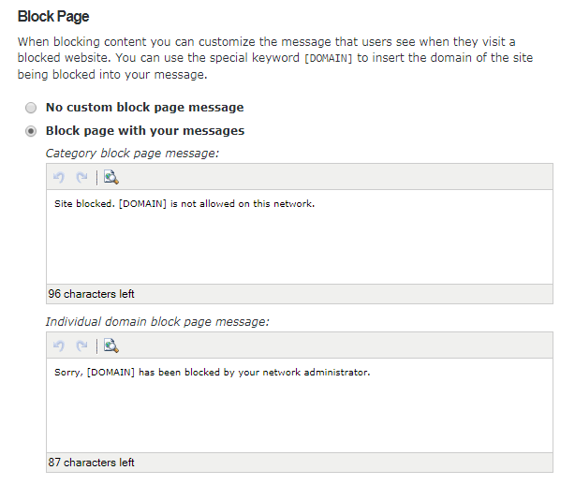The height and width of the screenshot is (485, 575).
Task: Click the "Block page with your messages" label
Action: 145,131
